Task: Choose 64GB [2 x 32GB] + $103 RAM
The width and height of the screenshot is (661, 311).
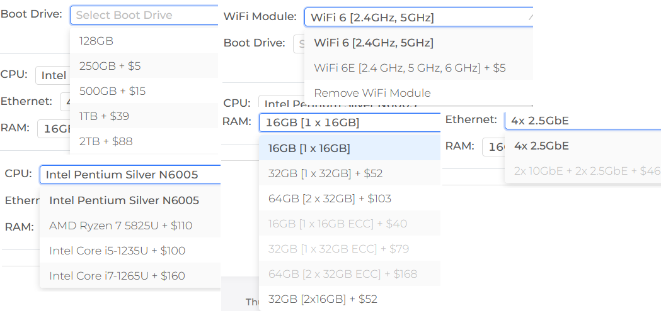Action: pyautogui.click(x=330, y=199)
